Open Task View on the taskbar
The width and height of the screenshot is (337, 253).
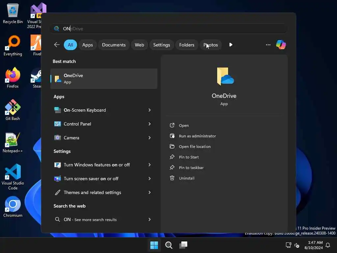tap(183, 245)
